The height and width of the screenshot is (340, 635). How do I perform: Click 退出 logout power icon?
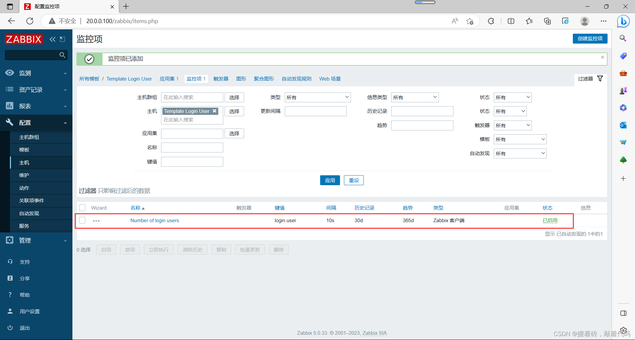[10, 328]
